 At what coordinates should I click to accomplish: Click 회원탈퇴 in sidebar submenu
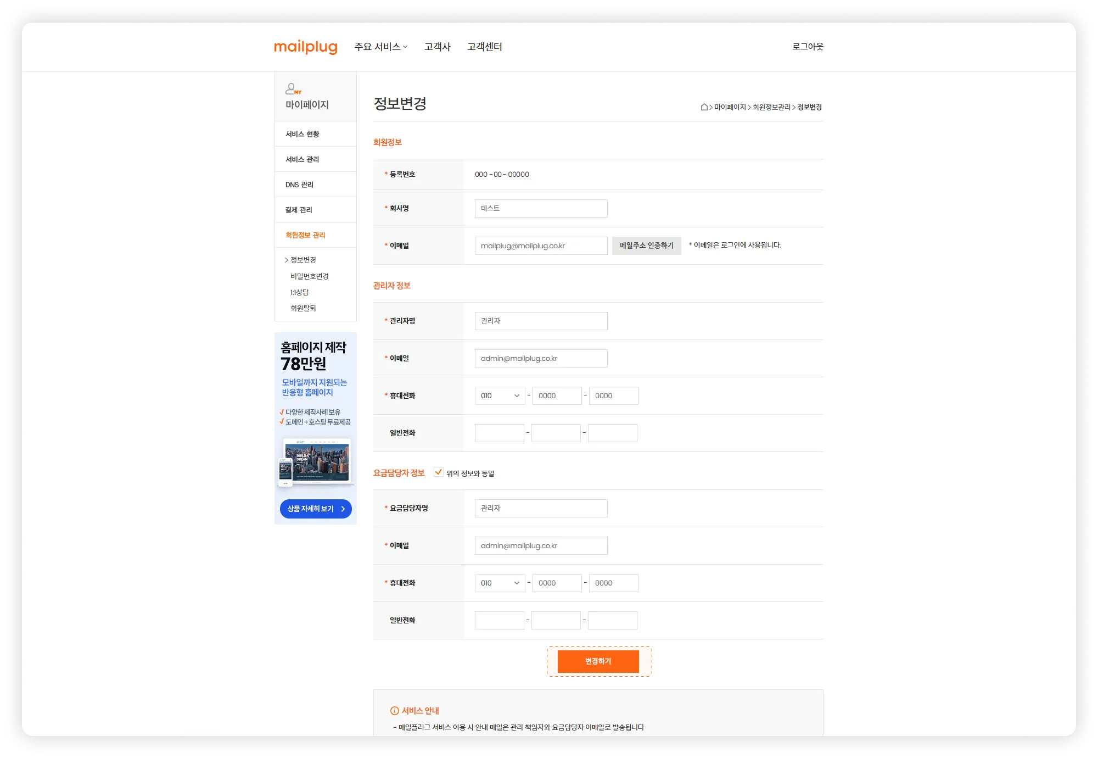(303, 308)
